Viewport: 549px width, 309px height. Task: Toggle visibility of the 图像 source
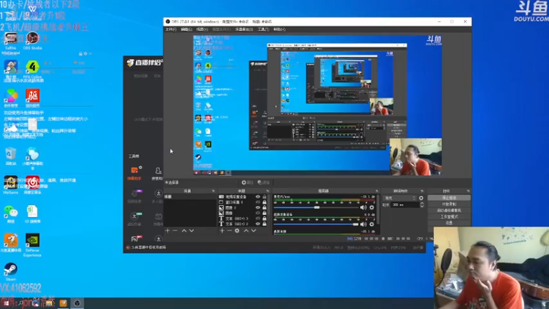pos(258,213)
